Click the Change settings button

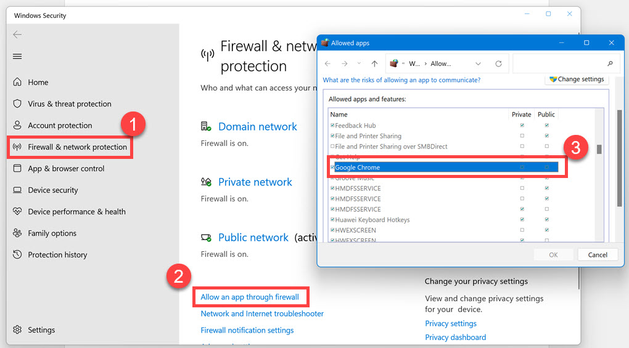577,79
